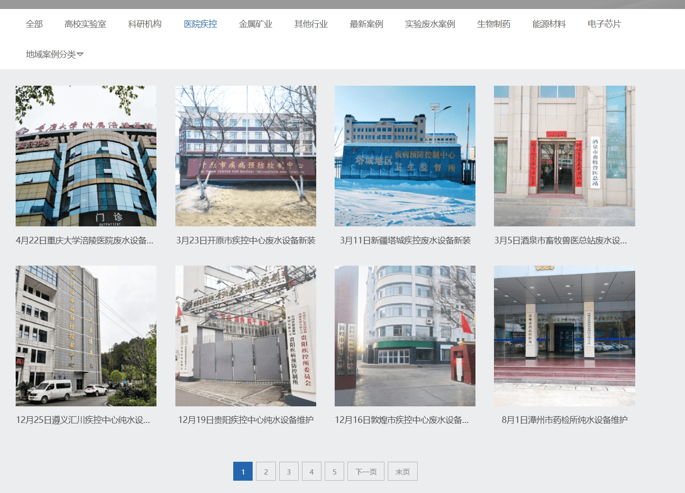Open 12月19日贵阳疾控中心纯水设备维护 link

[246, 420]
